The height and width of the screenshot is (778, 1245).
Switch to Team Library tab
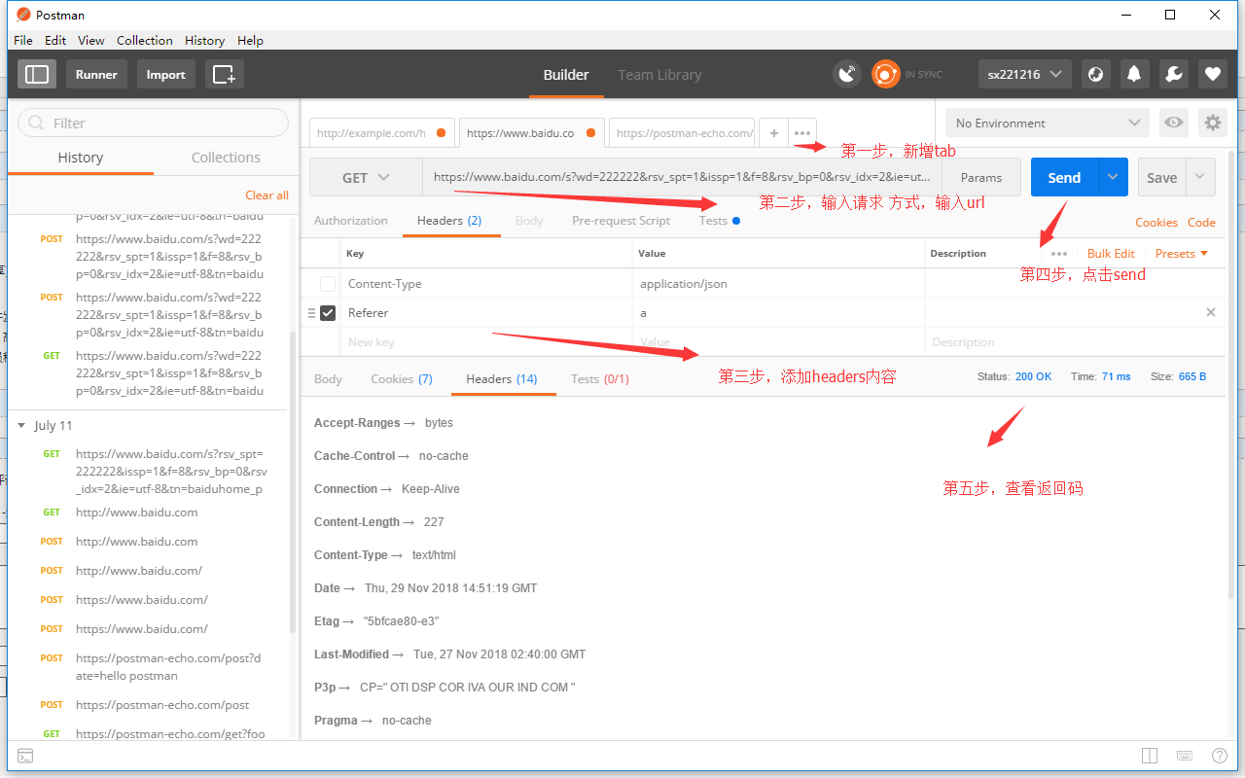pyautogui.click(x=659, y=75)
